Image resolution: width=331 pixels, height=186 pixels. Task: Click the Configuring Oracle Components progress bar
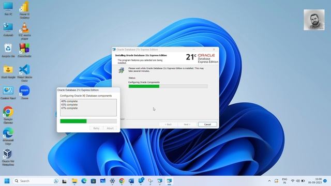[168, 86]
